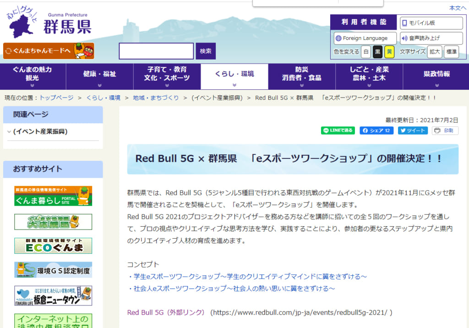Open 板倉ニュータウン banner
469x328 pixels.
click(53, 295)
